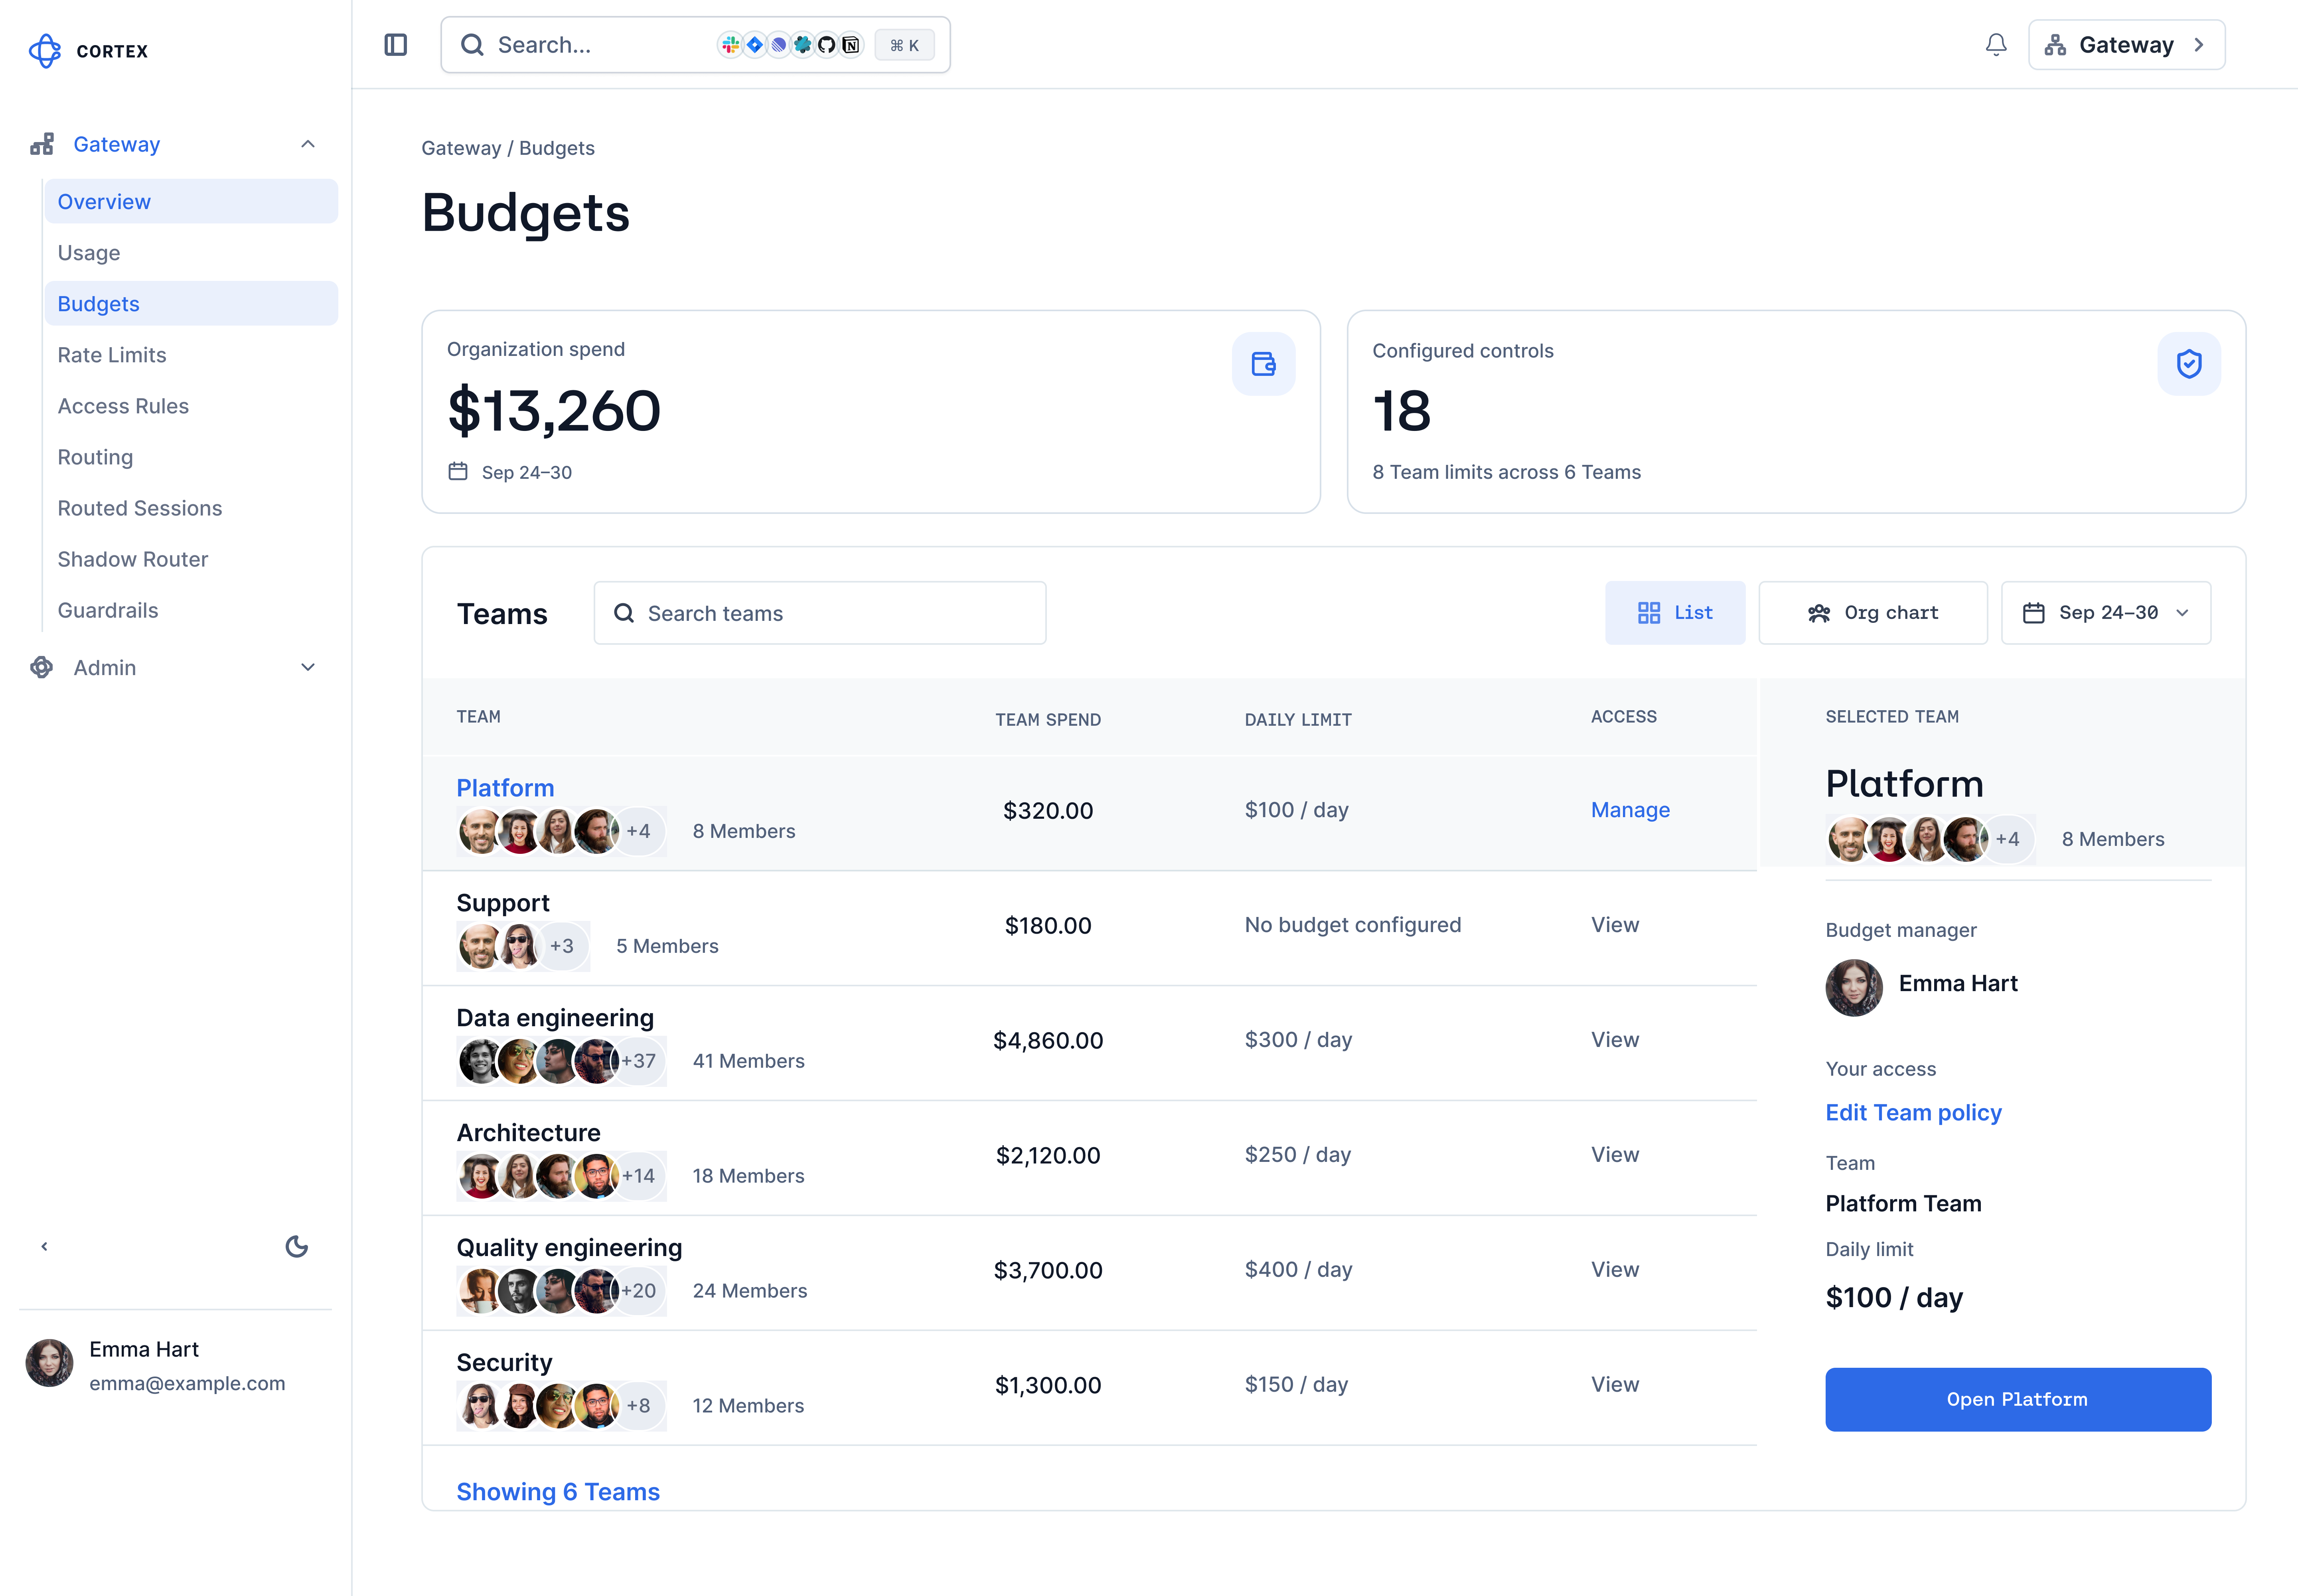Click the Notion icon in search bar
Screen dimensions: 2298x1596
850,45
